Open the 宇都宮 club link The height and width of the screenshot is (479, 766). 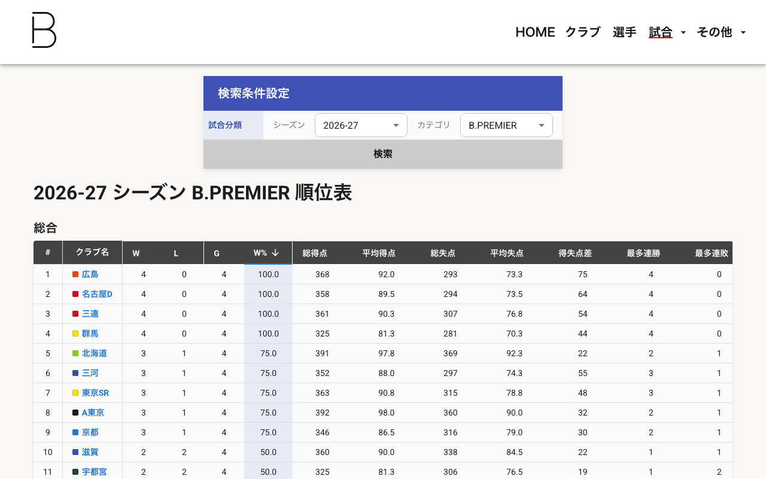click(x=95, y=472)
